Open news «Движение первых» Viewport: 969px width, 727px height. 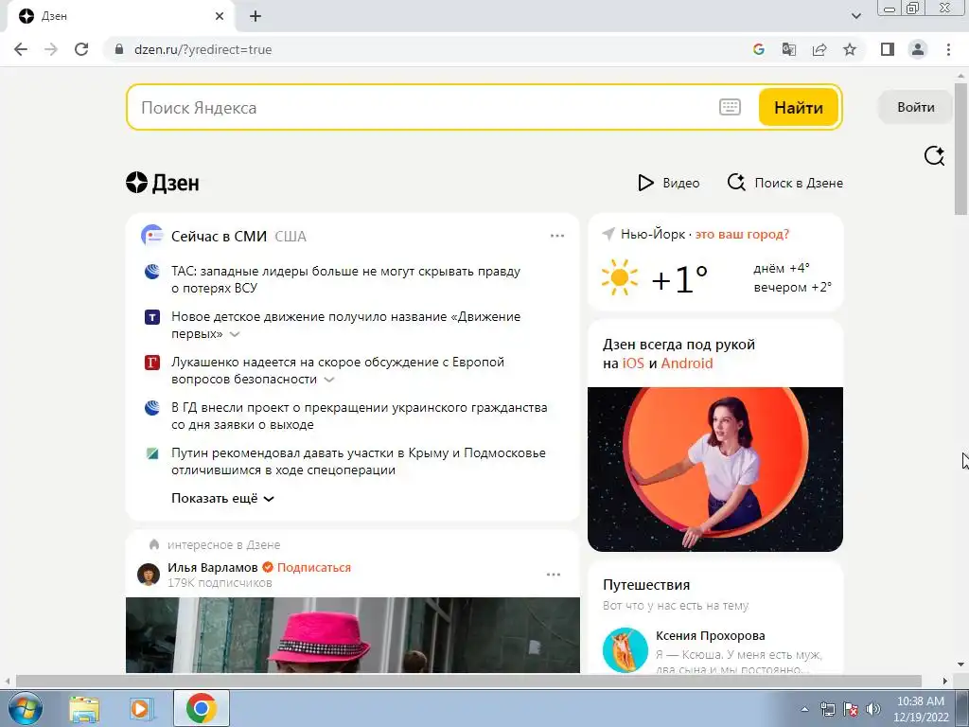pyautogui.click(x=345, y=325)
